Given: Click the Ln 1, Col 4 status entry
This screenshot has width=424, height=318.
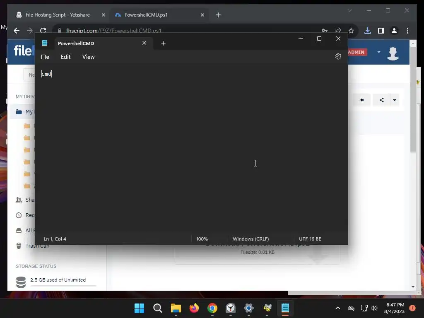Looking at the screenshot, I should click(x=55, y=239).
